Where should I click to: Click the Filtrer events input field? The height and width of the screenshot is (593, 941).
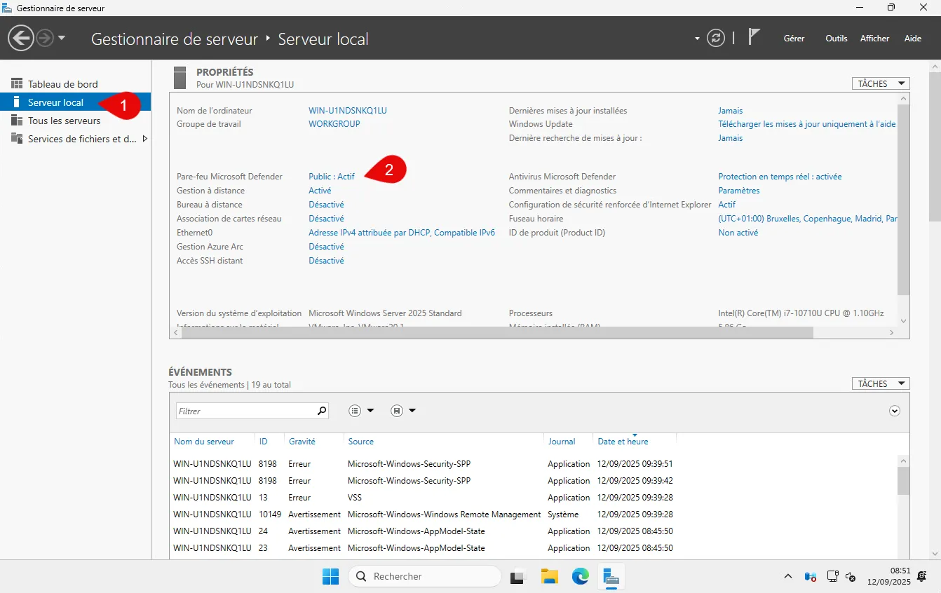(x=244, y=411)
